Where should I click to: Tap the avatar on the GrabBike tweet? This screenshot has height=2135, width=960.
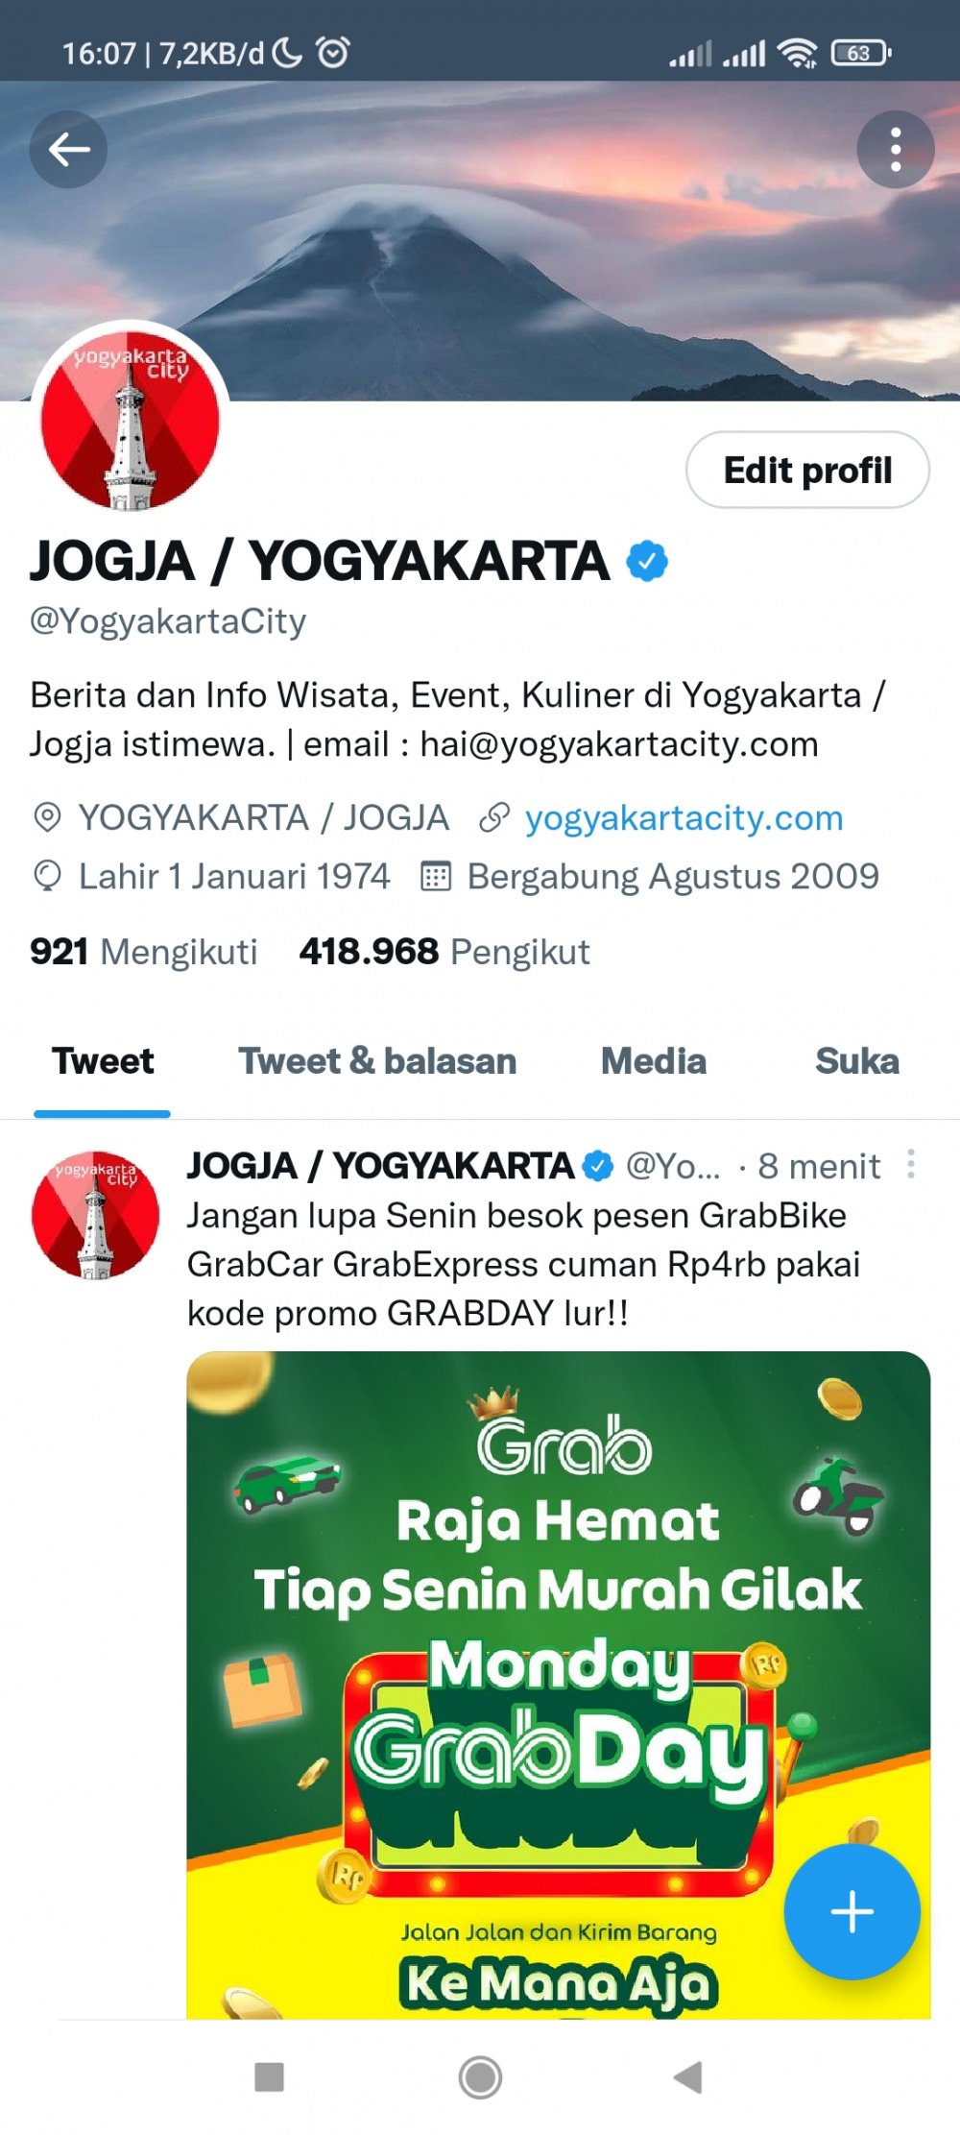click(95, 1214)
